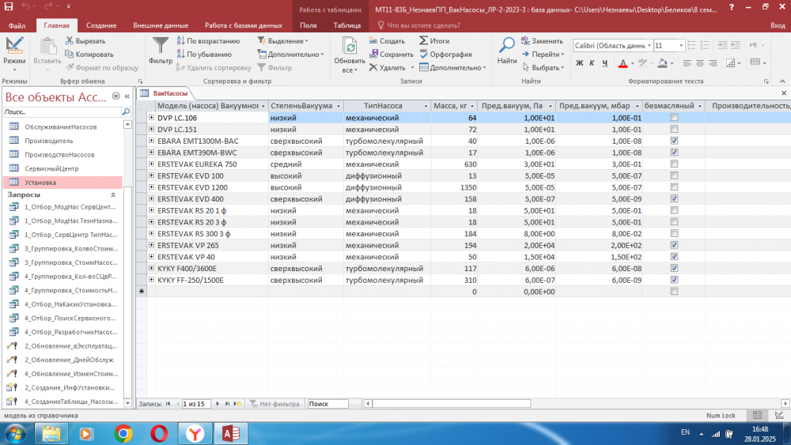The width and height of the screenshot is (791, 445).
Task: Click the navigation pane search field
Action: (62, 112)
